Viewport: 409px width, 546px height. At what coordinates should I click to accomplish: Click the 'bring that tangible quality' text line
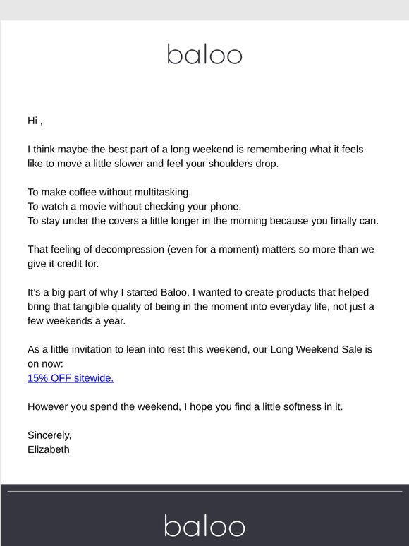(x=201, y=306)
